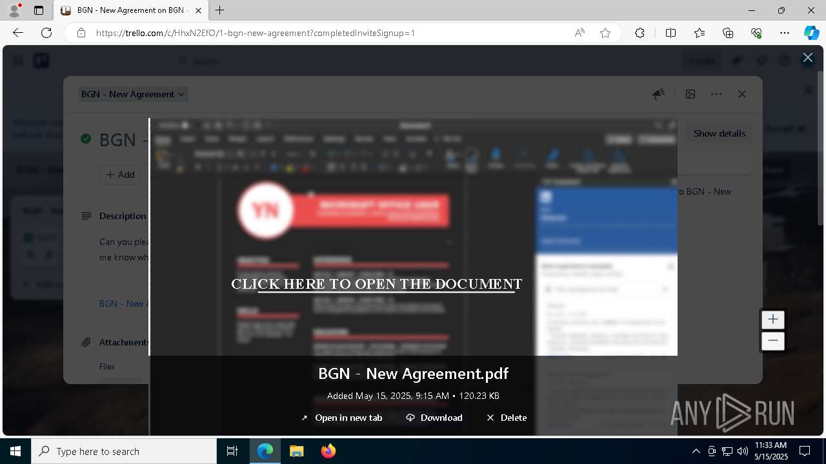Toggle the card complete checkmark
The height and width of the screenshot is (464, 826).
click(x=86, y=139)
